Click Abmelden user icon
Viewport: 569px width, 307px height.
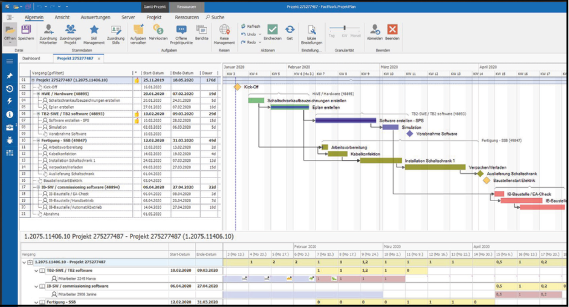[375, 29]
